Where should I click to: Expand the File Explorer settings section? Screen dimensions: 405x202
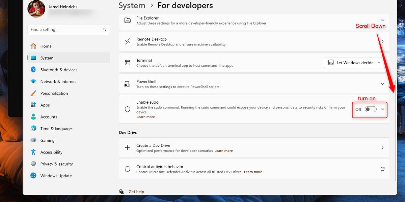click(382, 20)
